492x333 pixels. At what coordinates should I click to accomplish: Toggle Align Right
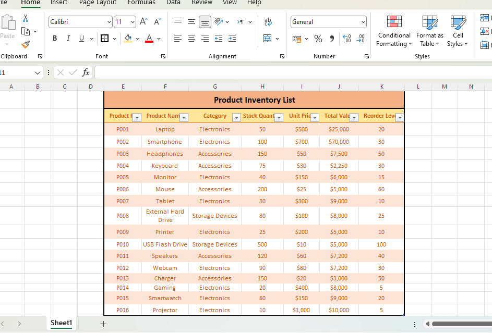point(205,39)
